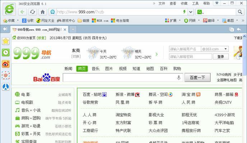Open the 网址大全 bookmark
This screenshot has width=247, height=143.
click(45, 20)
